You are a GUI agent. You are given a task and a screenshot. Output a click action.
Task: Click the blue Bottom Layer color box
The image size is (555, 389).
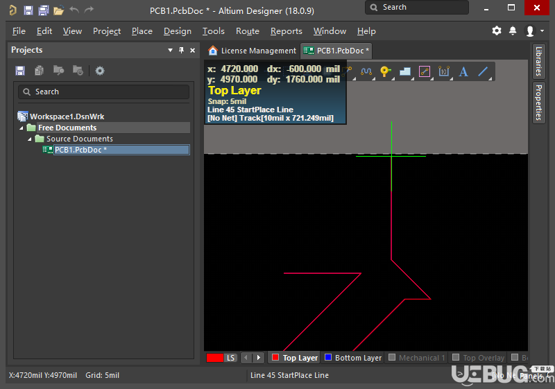point(327,357)
